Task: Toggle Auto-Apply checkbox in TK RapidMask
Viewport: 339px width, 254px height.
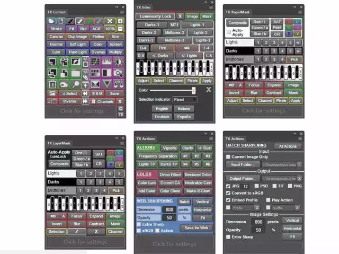Action: 229,32
